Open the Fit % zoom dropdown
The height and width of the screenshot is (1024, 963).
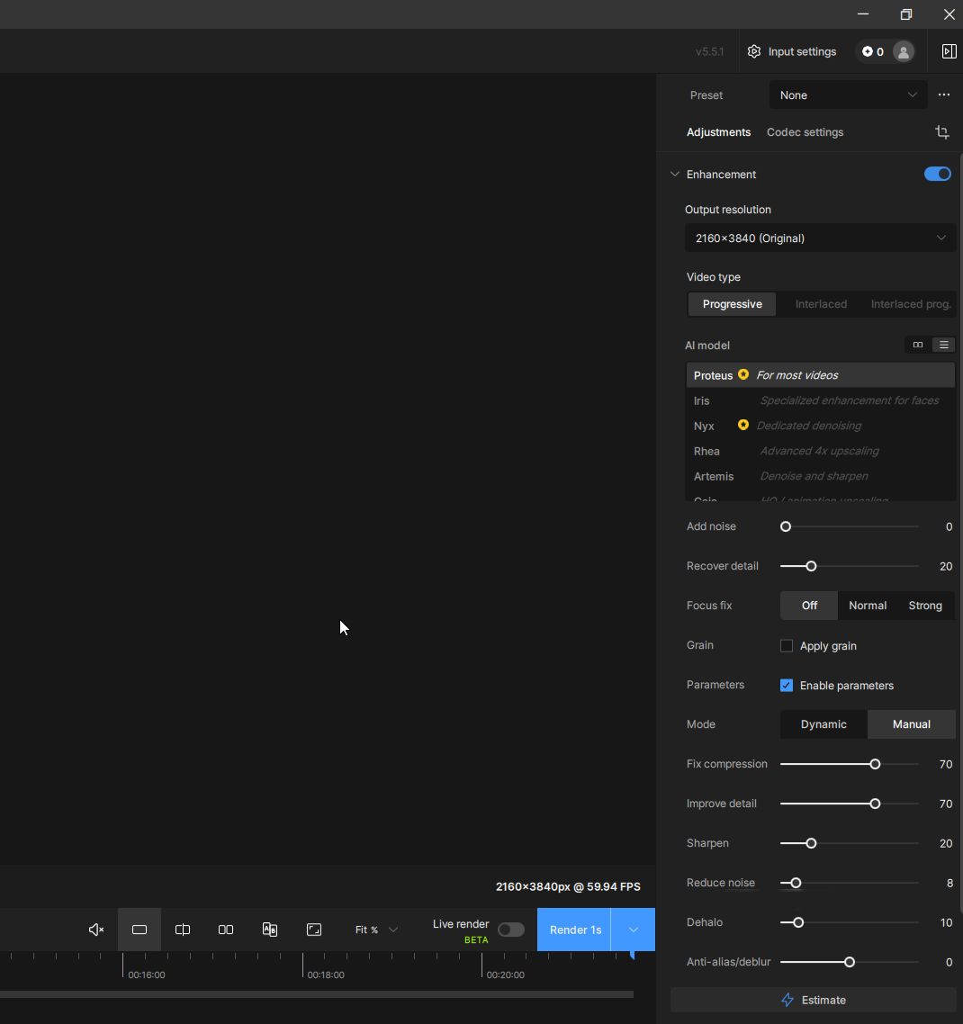click(376, 930)
